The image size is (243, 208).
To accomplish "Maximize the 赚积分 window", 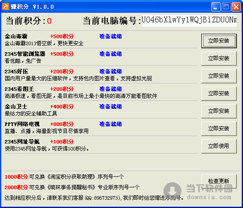I will click(x=226, y=7).
